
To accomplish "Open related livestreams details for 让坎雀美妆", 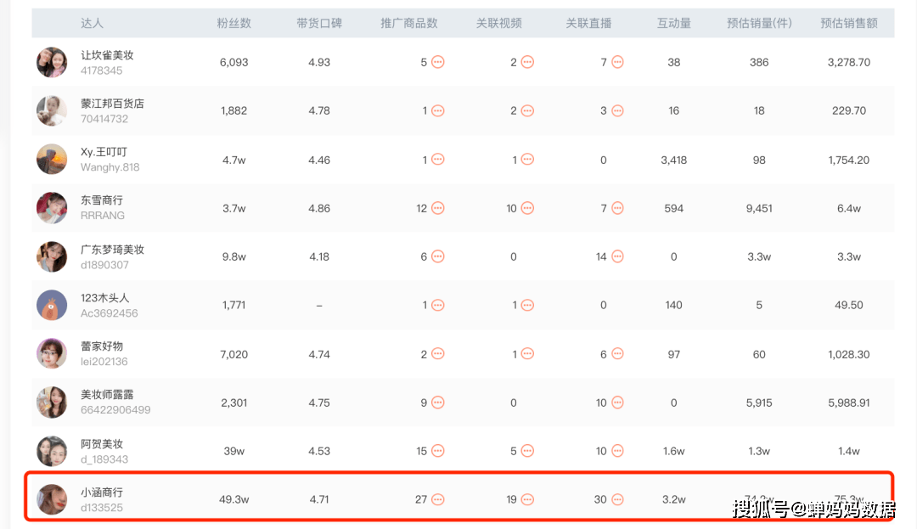I will [617, 62].
